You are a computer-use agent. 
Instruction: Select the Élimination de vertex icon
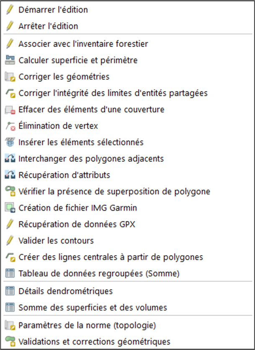tap(9, 125)
